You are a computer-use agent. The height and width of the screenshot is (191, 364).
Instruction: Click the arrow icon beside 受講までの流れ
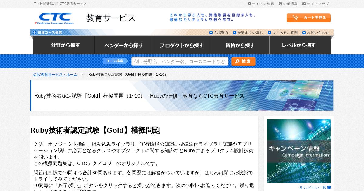pyautogui.click(x=234, y=32)
